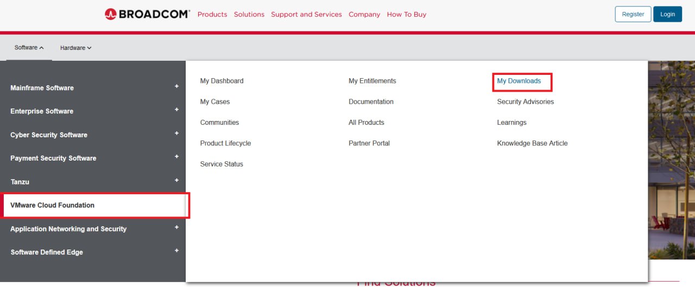Open My Downloads link
Viewport: 695px width, 287px height.
coord(519,81)
